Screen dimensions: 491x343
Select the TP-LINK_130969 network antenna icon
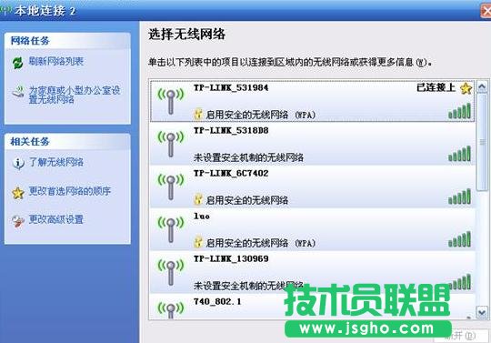pyautogui.click(x=171, y=272)
